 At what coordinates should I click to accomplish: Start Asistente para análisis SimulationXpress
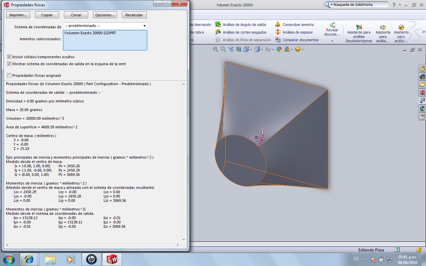[359, 34]
